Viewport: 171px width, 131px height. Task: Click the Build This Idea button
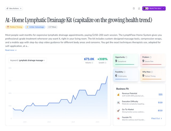pos(154,9)
